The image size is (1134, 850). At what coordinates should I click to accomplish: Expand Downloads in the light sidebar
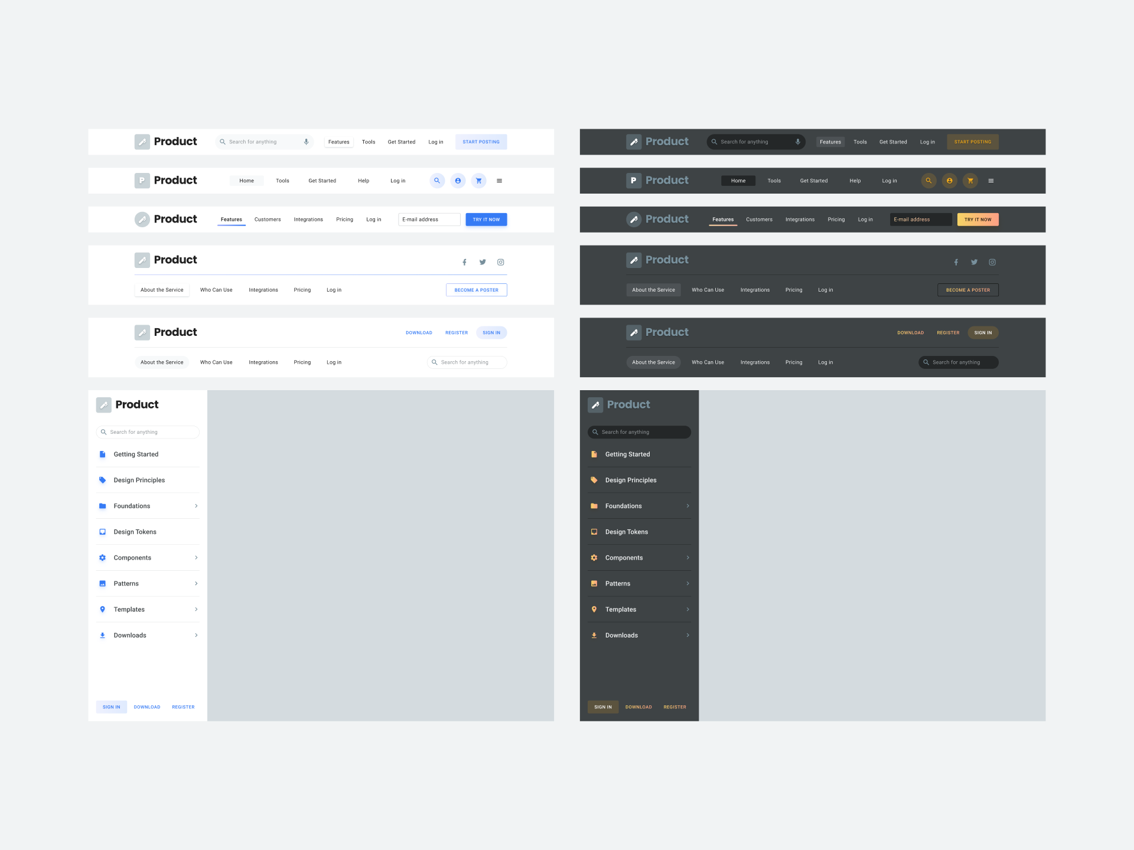click(x=196, y=636)
